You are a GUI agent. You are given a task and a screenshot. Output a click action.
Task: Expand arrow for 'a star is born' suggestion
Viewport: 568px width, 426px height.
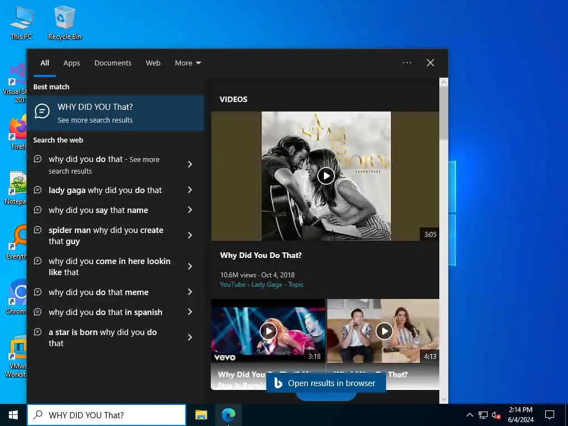190,338
